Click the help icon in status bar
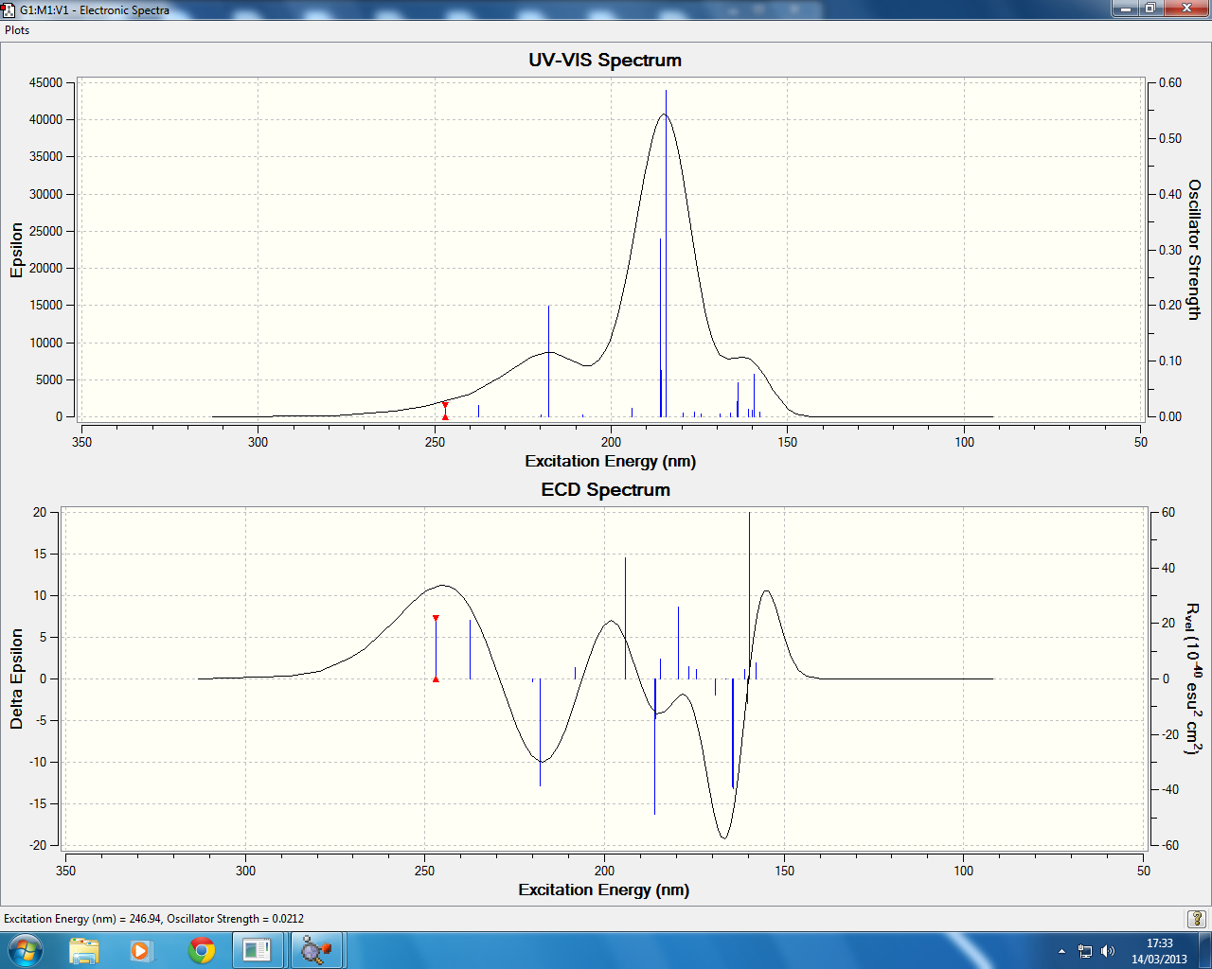The height and width of the screenshot is (969, 1212). coord(1197,919)
